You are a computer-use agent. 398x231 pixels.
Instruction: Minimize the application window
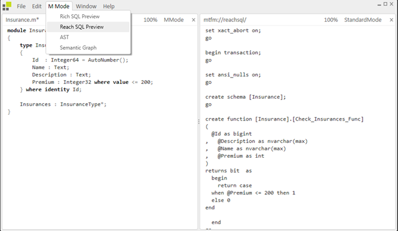379,4
